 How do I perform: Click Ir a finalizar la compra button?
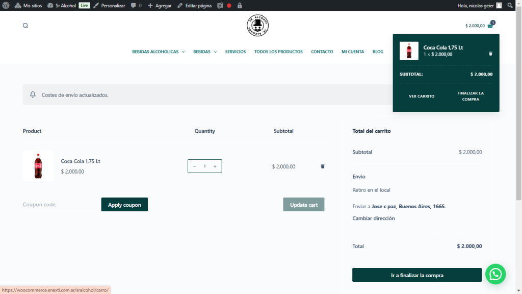(x=417, y=275)
